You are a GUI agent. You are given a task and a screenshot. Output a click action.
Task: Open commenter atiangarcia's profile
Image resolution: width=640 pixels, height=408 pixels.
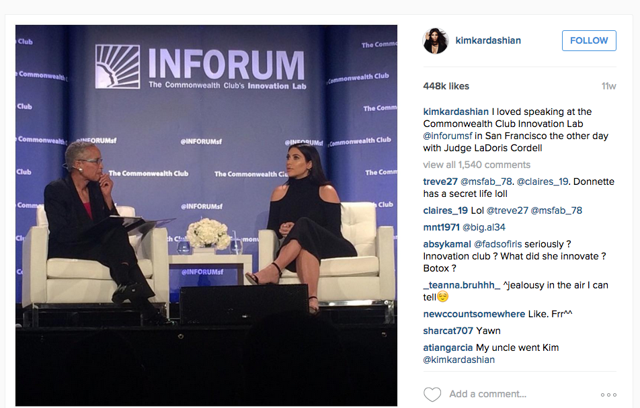pyautogui.click(x=448, y=348)
